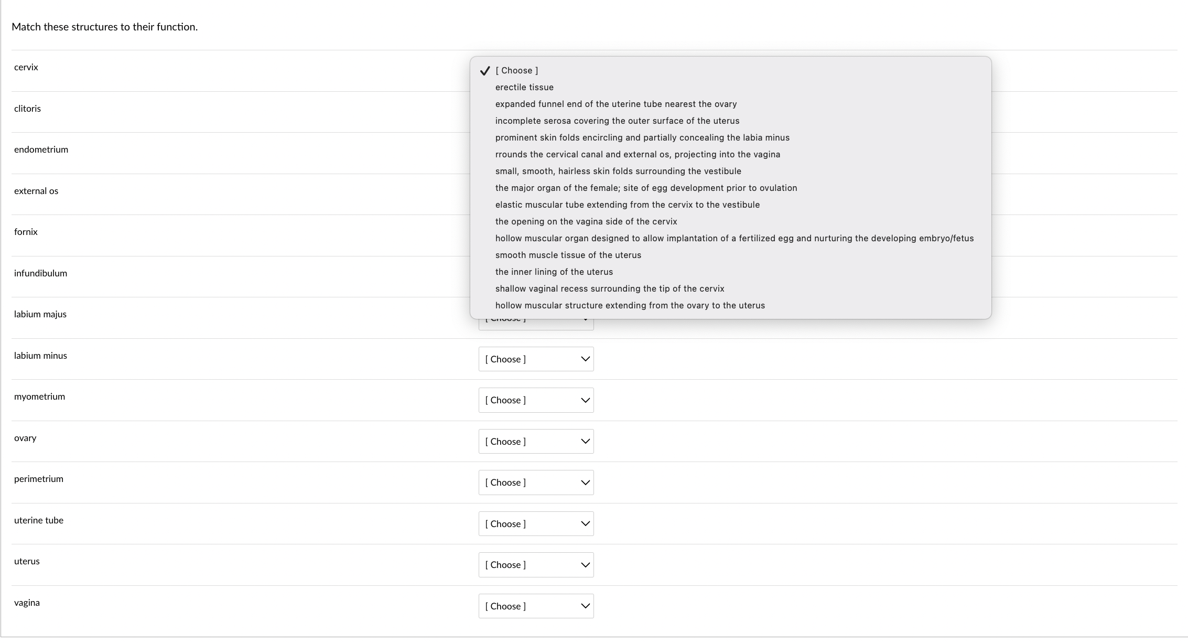Image resolution: width=1188 pixels, height=643 pixels.
Task: Select 'smooth muscle tissue of the uterus'
Action: coord(568,255)
